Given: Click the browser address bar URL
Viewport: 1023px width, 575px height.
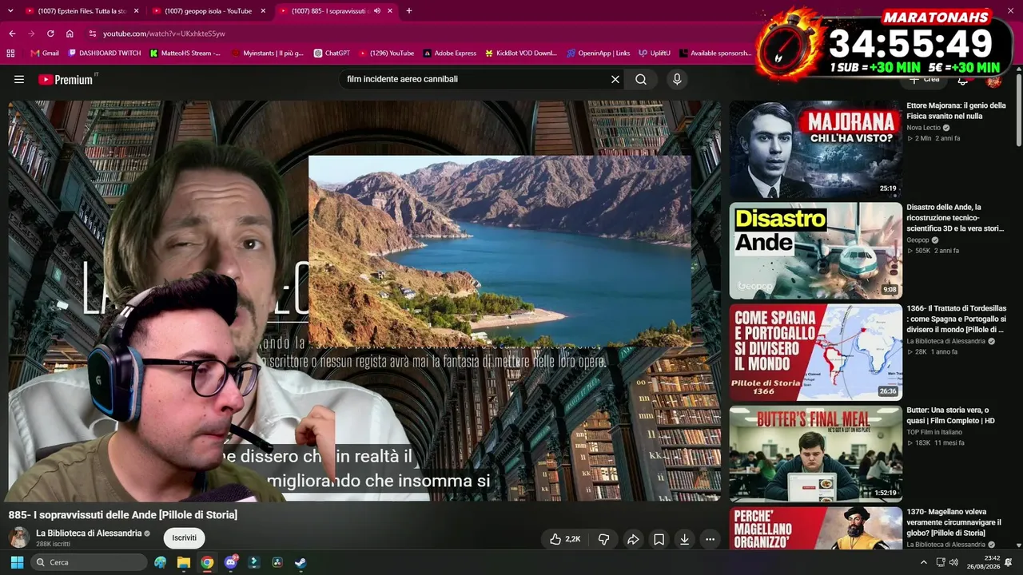Looking at the screenshot, I should (x=164, y=34).
